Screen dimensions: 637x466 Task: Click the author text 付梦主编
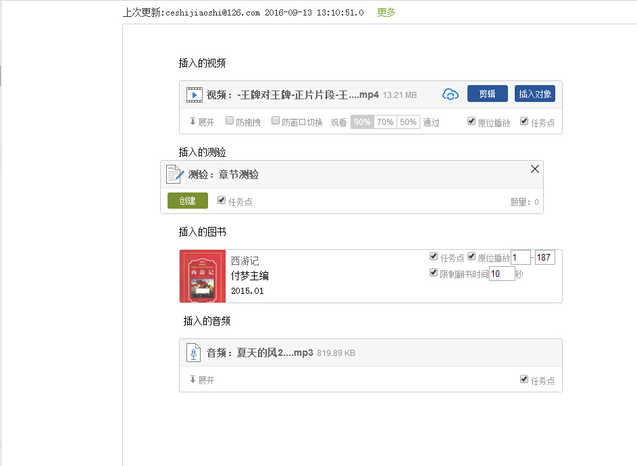click(250, 276)
